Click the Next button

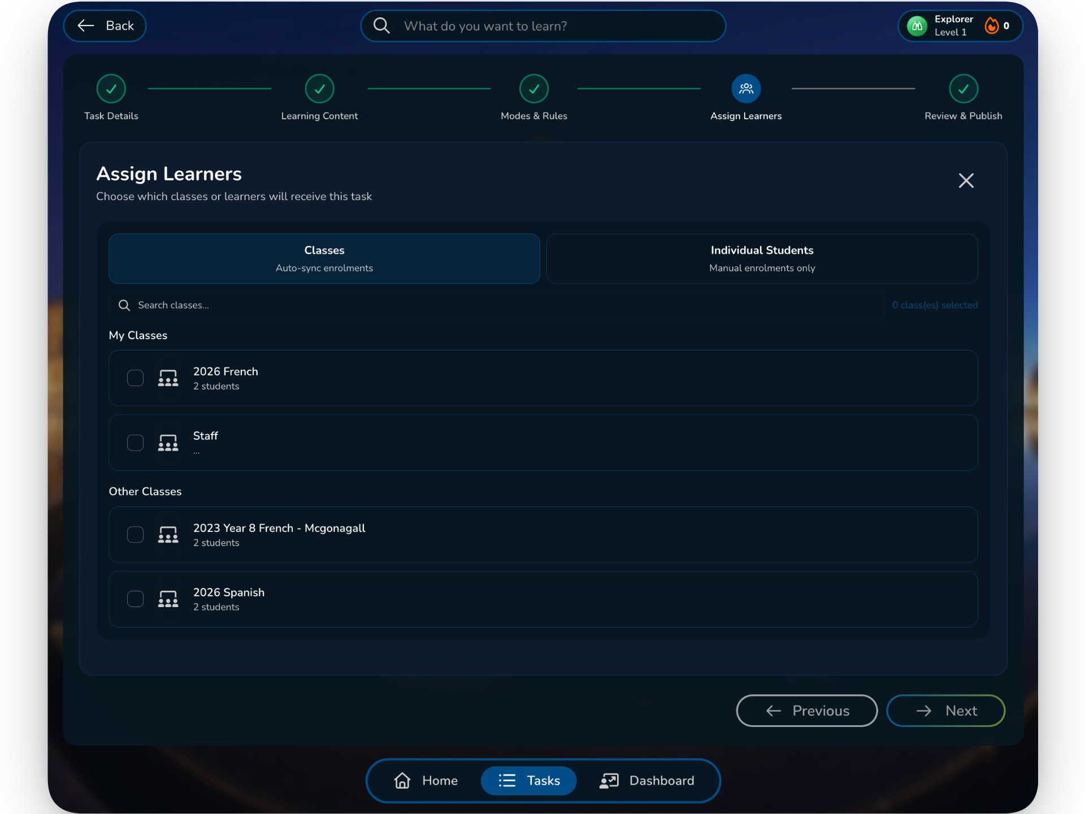(x=946, y=711)
